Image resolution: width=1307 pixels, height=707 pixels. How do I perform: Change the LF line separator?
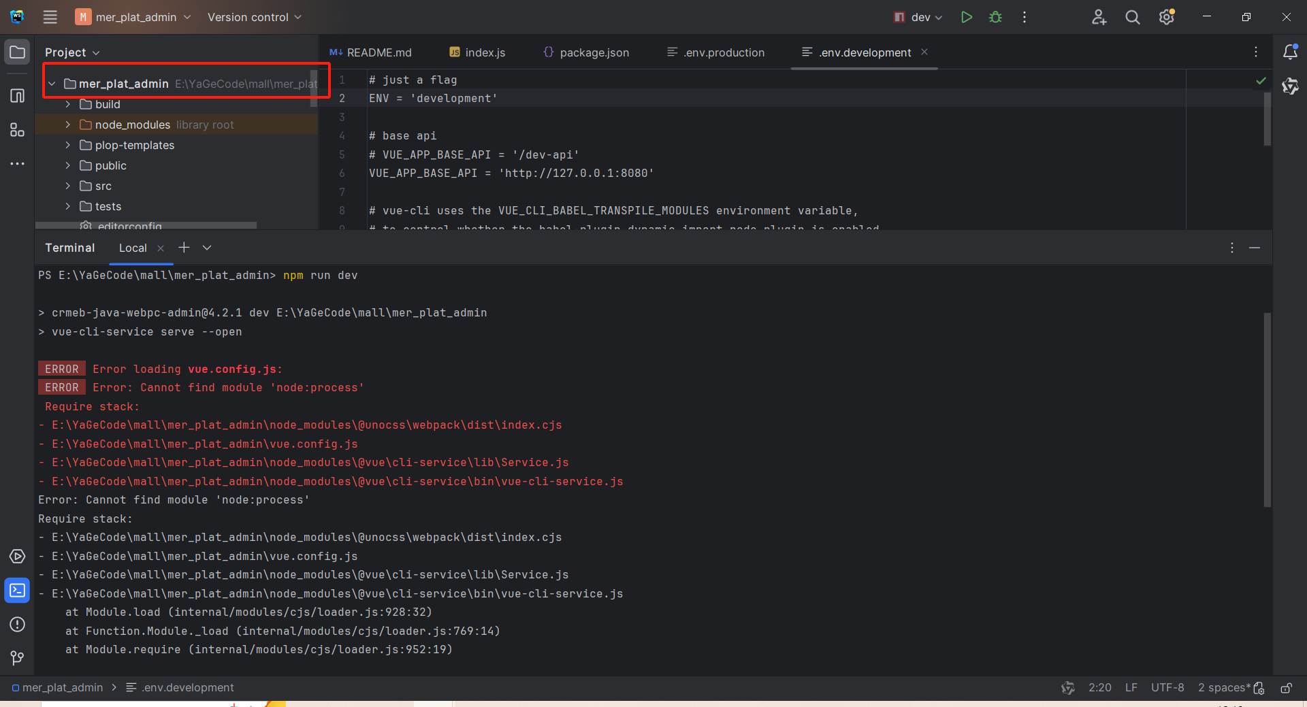(1131, 687)
